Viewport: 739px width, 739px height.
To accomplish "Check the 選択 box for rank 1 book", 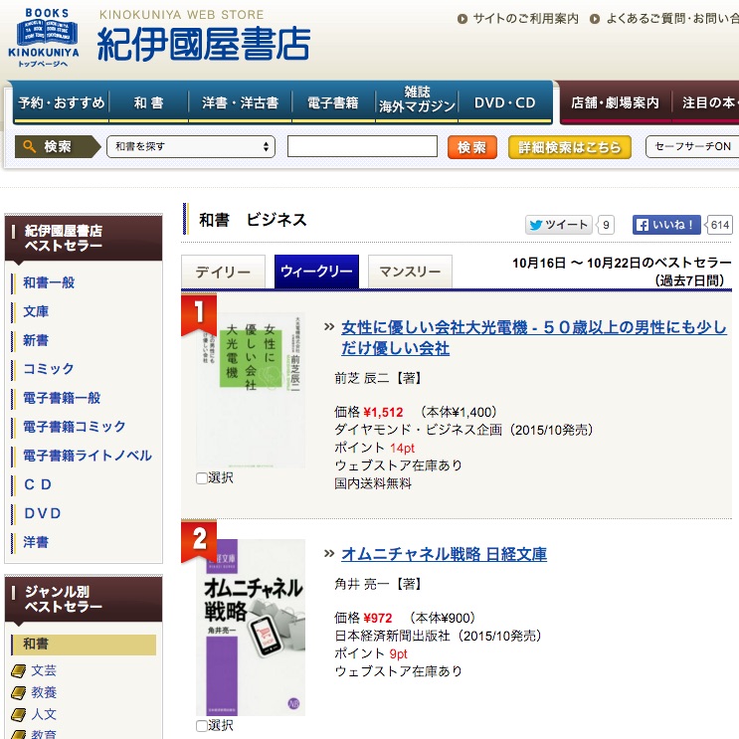I will (202, 478).
